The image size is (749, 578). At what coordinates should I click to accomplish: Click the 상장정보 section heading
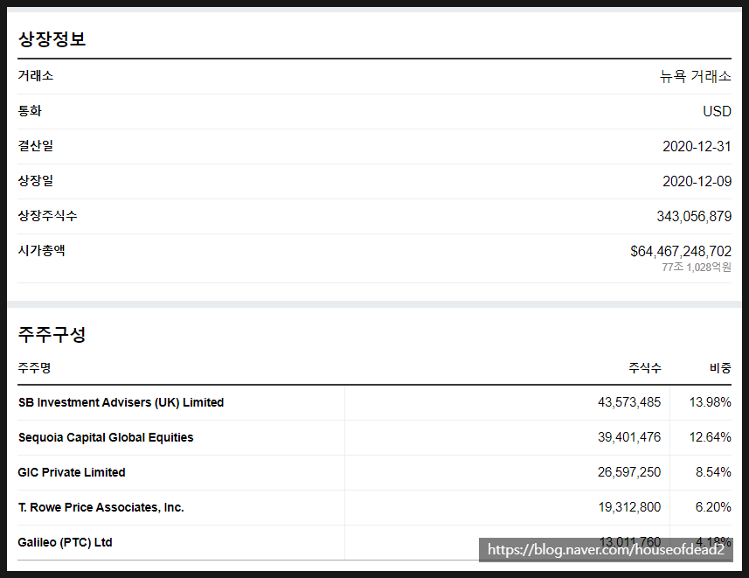pos(52,38)
